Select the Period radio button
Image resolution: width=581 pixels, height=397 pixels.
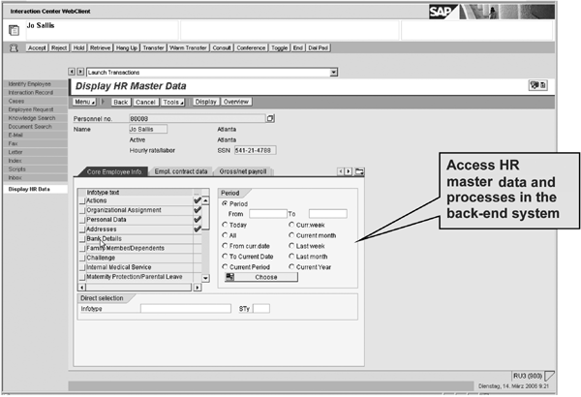[x=225, y=203]
